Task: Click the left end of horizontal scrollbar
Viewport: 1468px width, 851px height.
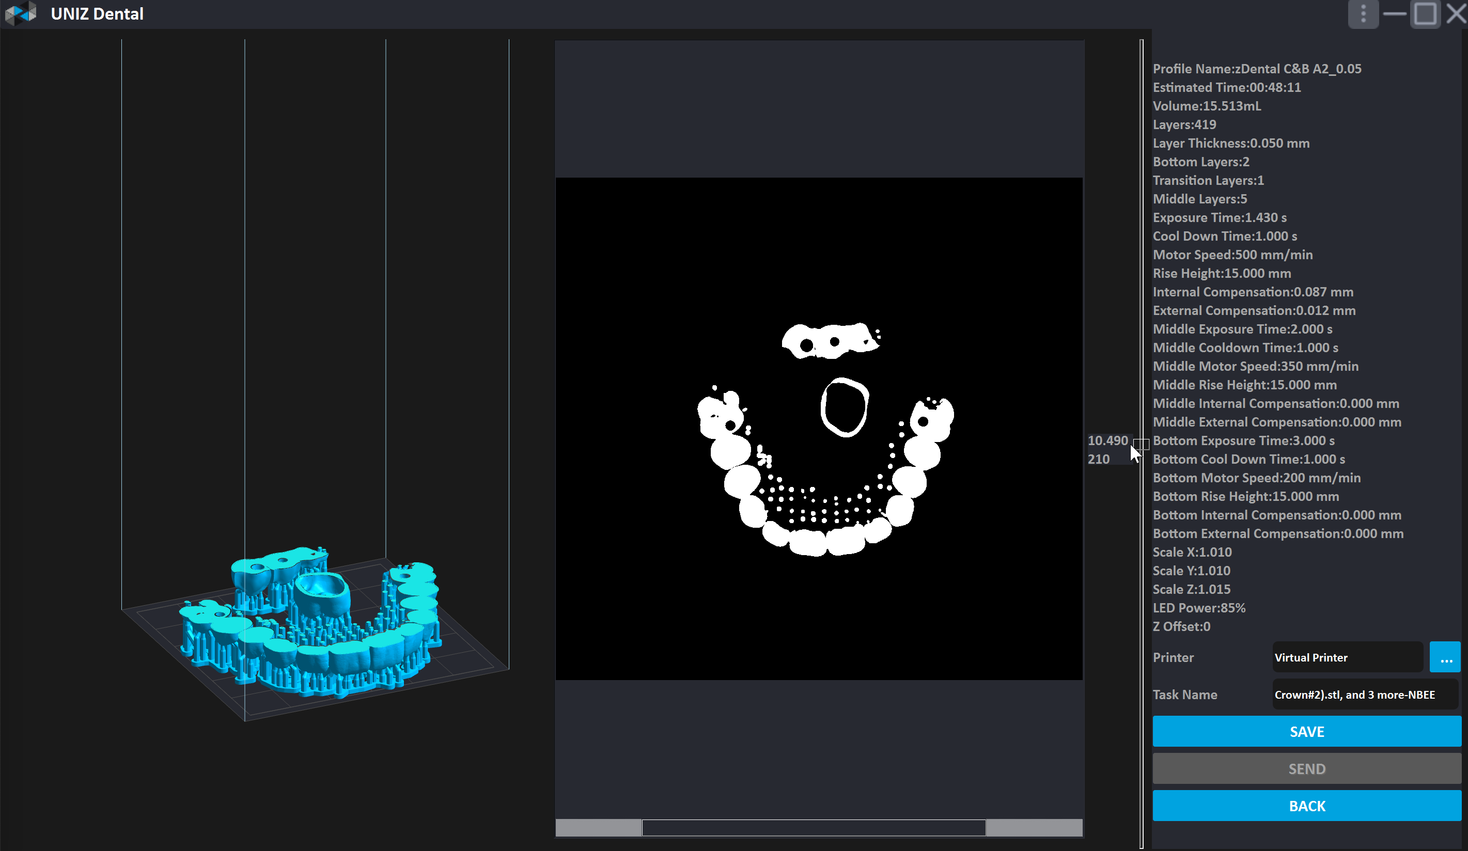Action: [x=599, y=828]
